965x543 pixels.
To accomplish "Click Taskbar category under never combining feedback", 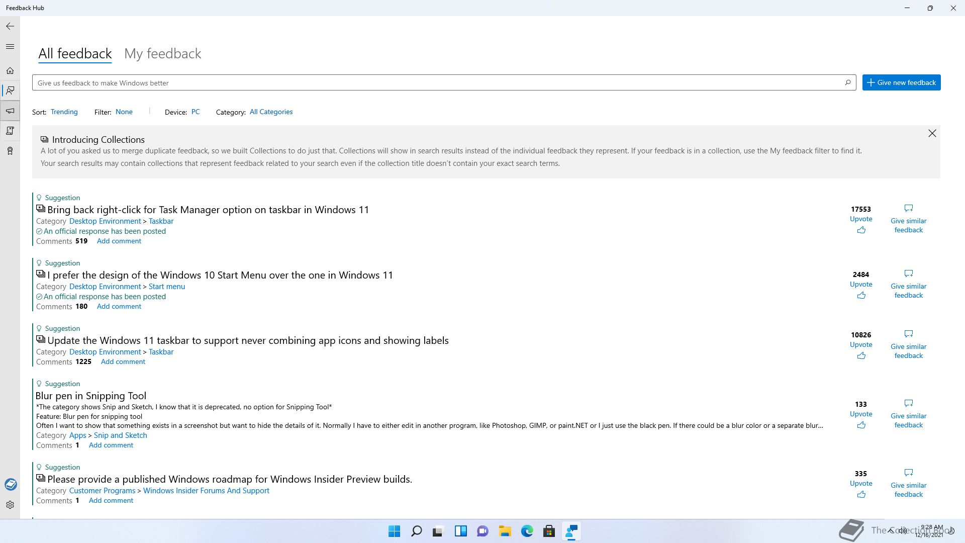I will click(x=161, y=352).
